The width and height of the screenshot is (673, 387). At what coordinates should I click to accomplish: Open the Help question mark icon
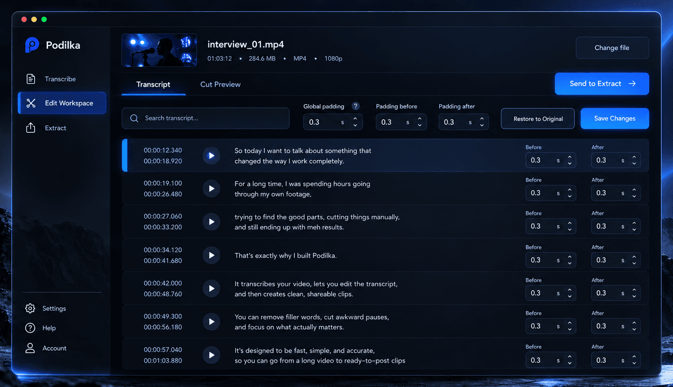point(30,328)
